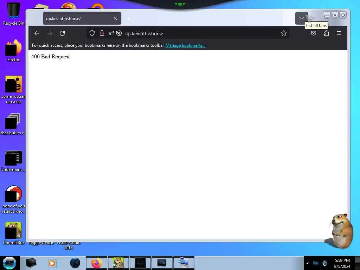Maximize the Firefox window
The width and height of the screenshot is (360, 270).
click(335, 15)
